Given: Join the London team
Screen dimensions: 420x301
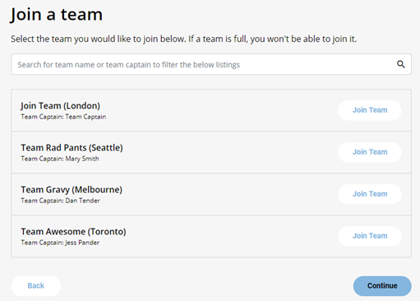Looking at the screenshot, I should tap(370, 110).
